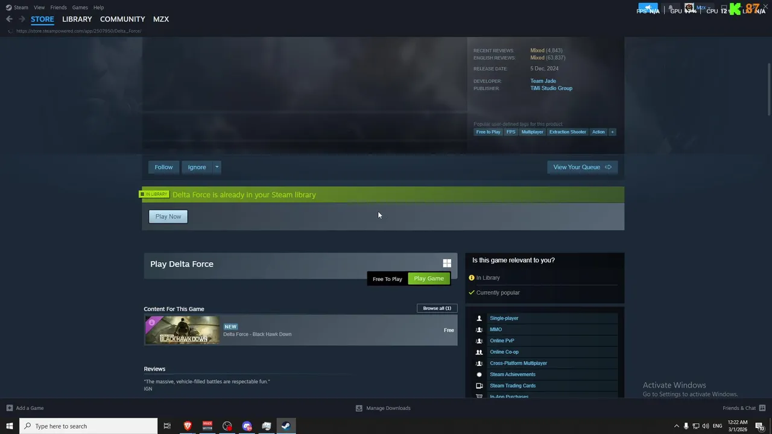Click the Single-player feature icon
The height and width of the screenshot is (434, 772).
coord(479,318)
